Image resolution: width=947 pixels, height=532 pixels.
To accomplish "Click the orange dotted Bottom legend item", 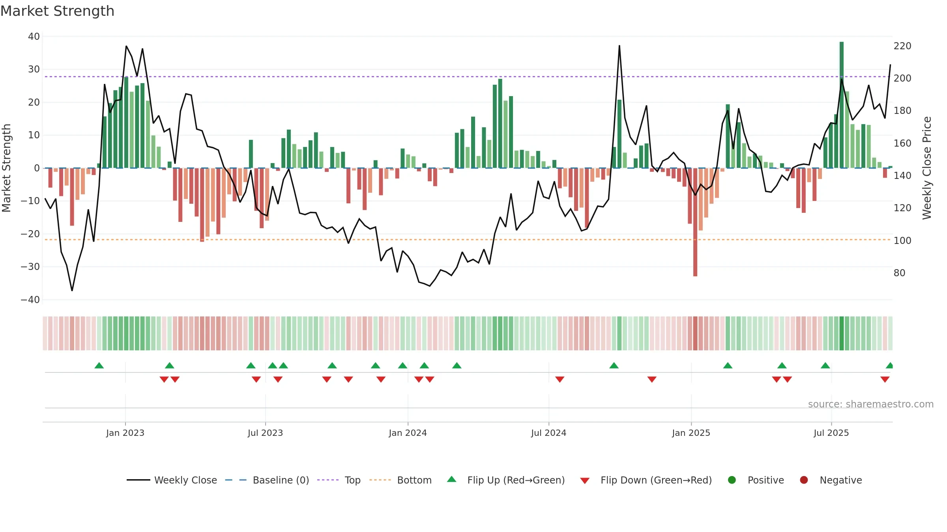I will coord(401,480).
